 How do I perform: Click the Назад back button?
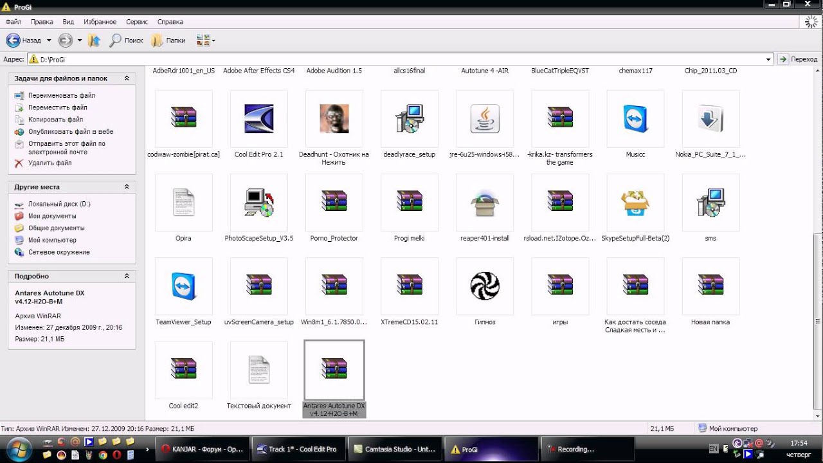click(x=24, y=41)
